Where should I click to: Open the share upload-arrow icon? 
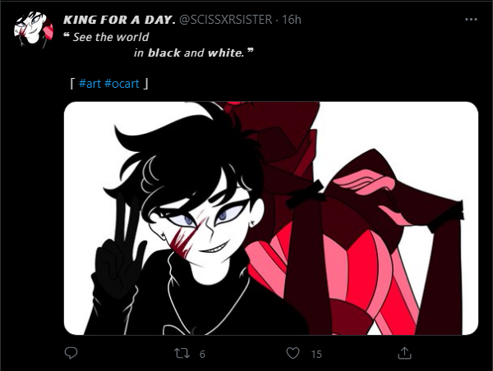click(x=404, y=353)
